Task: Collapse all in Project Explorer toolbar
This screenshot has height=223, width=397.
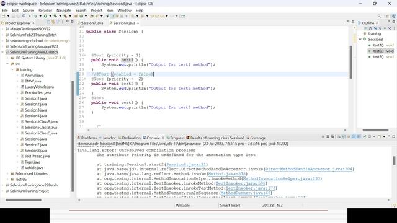Action: [48, 22]
